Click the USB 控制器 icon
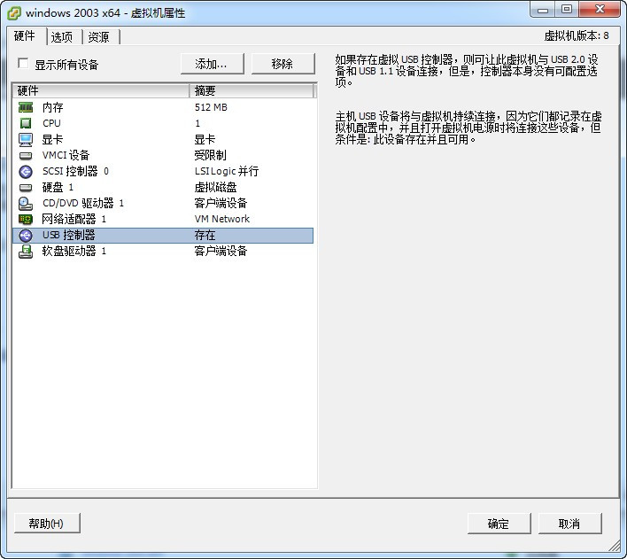Screen dimensions: 627x559 [x=26, y=236]
